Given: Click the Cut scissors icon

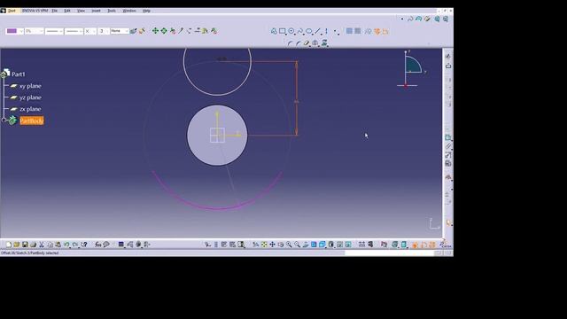Looking at the screenshot, I should 42,245.
